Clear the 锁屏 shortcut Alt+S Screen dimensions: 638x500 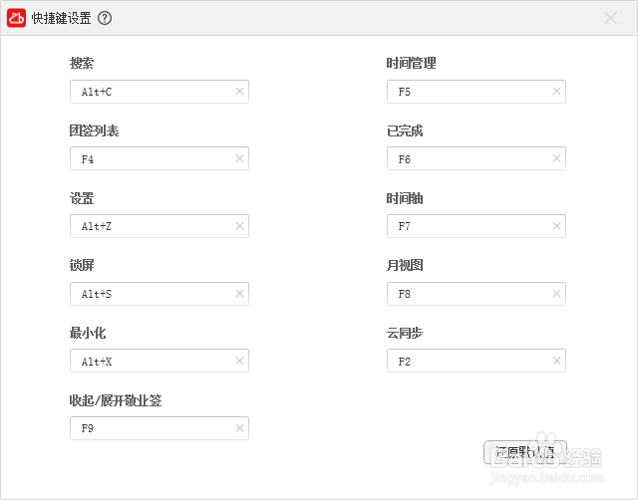point(239,294)
